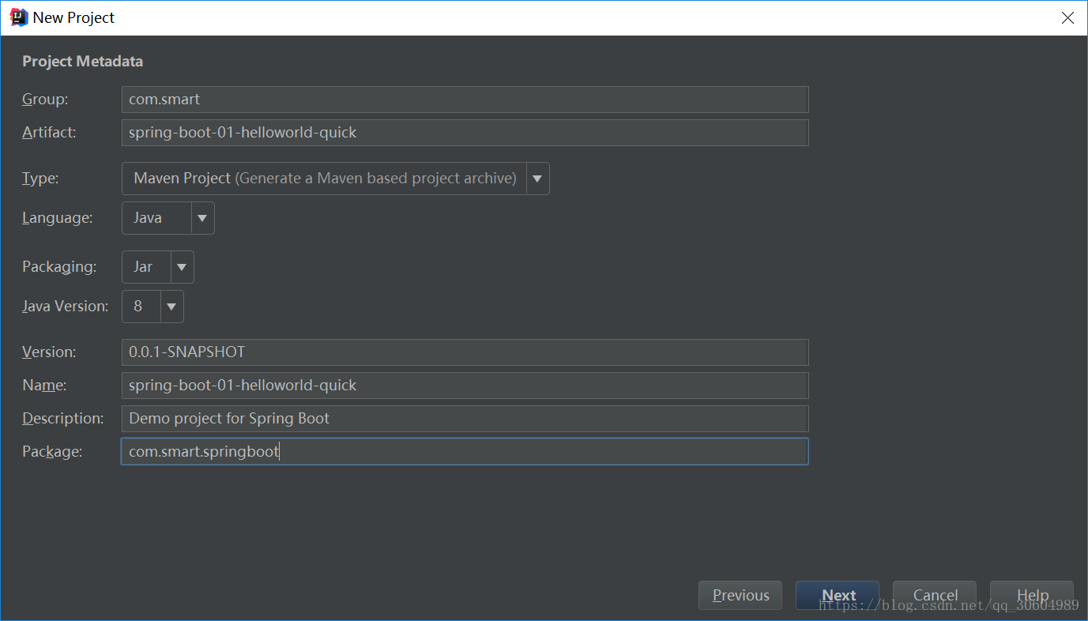Click the IntelliJ IDEA icon in title bar
The height and width of the screenshot is (621, 1088).
click(x=19, y=17)
